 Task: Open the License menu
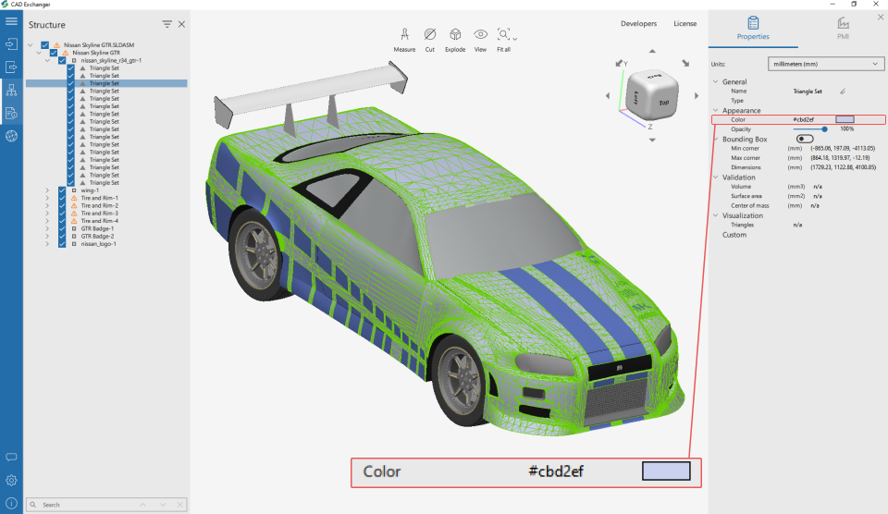tap(684, 24)
